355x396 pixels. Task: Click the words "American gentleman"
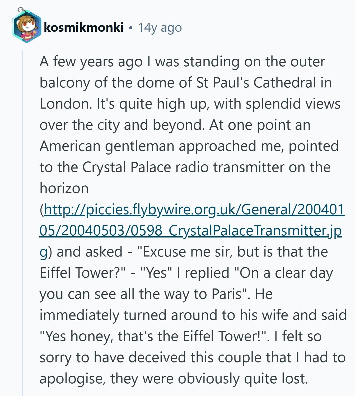pyautogui.click(x=107, y=146)
